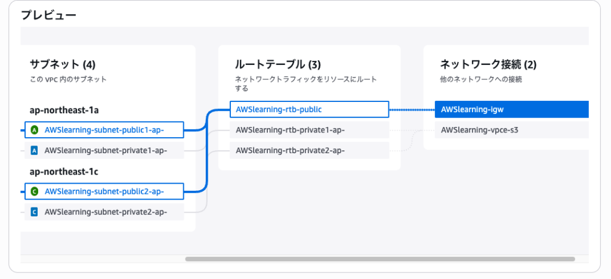Screen dimensions: 611x279
Task: Click the プレビュー section title
Action: pos(48,15)
